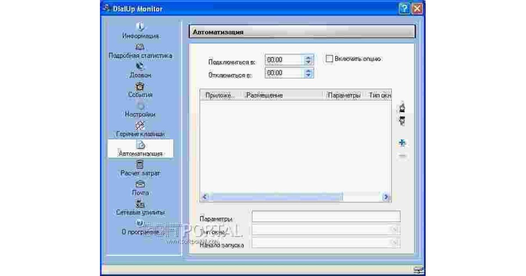Click the help question mark button

coord(404,8)
